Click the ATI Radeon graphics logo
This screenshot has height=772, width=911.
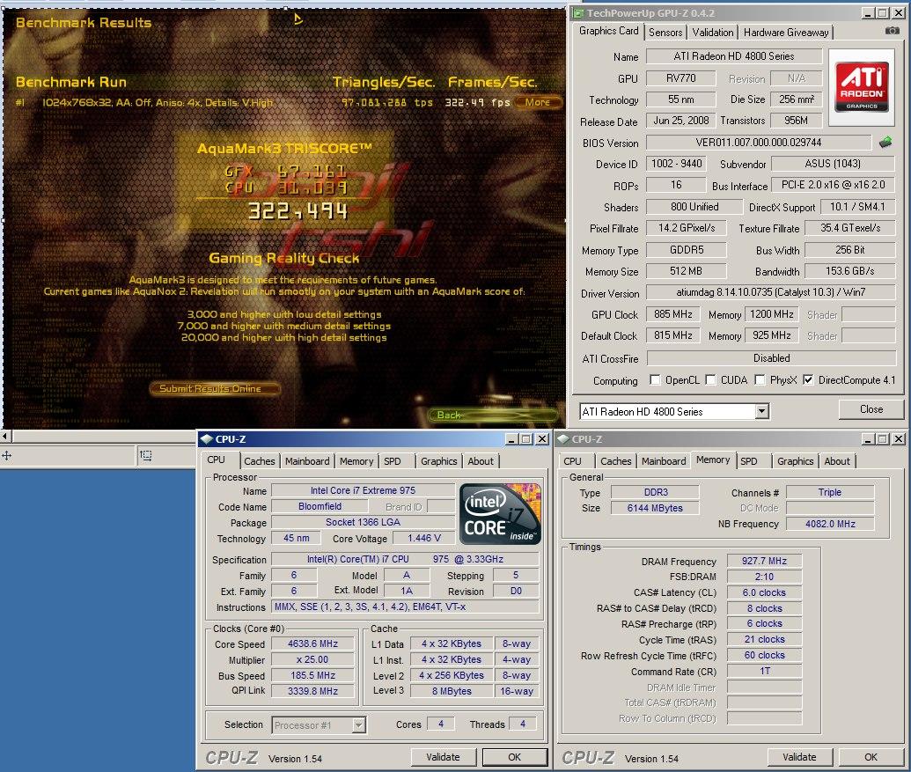[x=862, y=86]
